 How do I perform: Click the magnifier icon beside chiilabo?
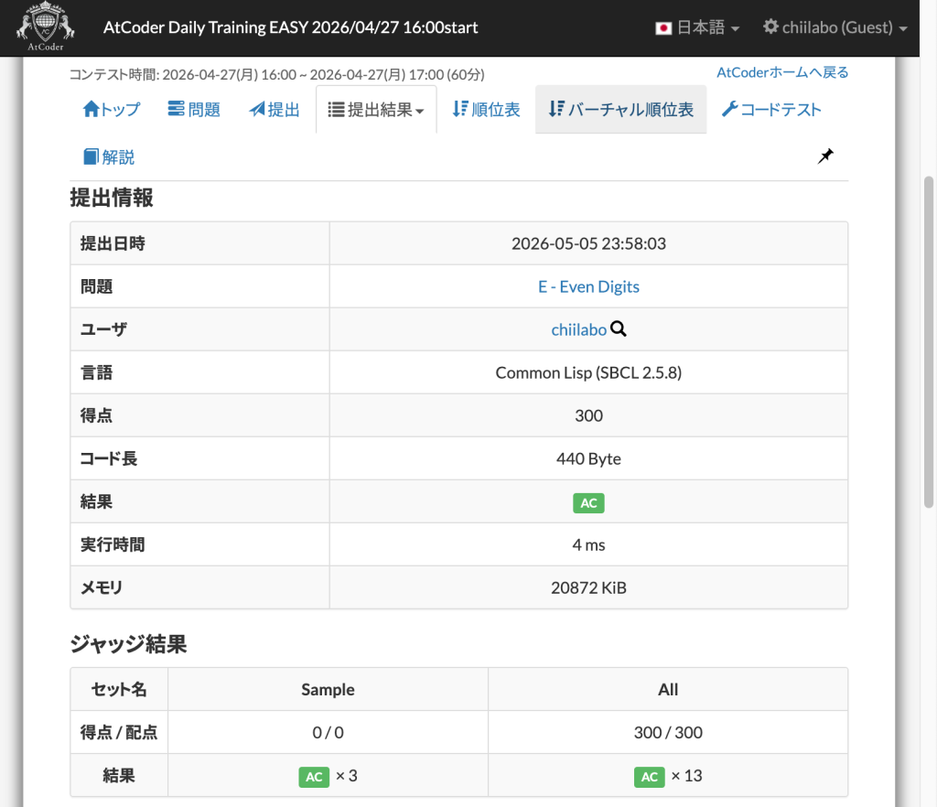click(619, 329)
